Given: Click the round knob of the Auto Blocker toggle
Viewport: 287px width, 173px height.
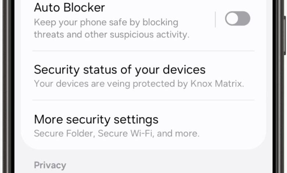Looking at the screenshot, I should [x=232, y=19].
